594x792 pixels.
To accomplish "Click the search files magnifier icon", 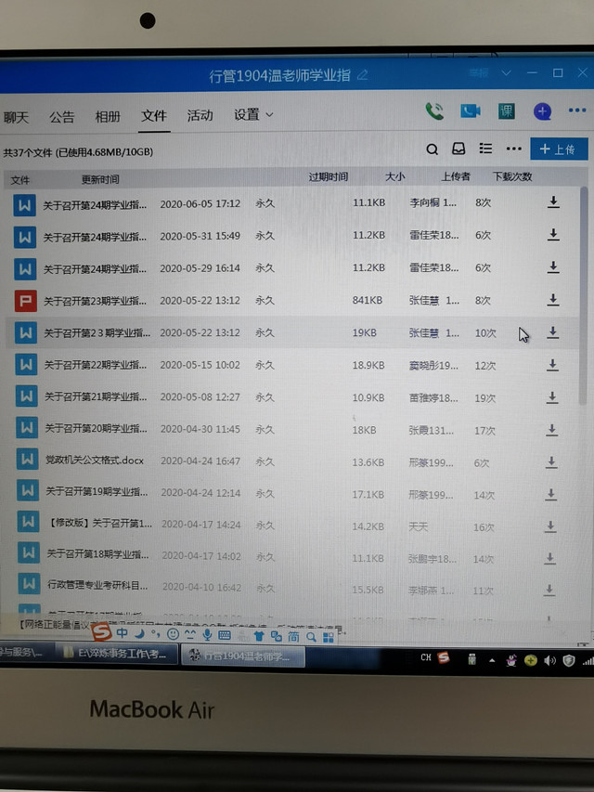I will [433, 149].
